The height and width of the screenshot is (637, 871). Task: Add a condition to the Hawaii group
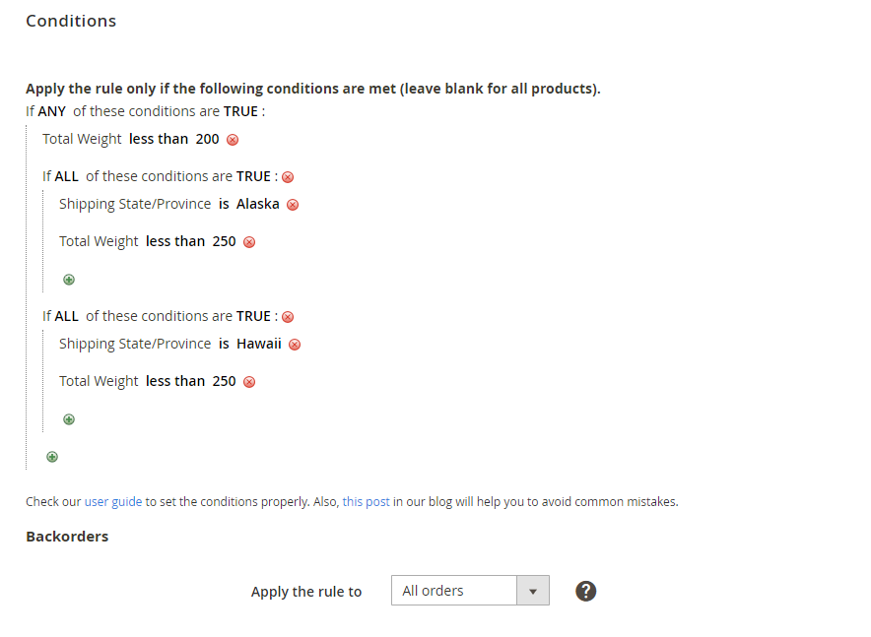69,419
